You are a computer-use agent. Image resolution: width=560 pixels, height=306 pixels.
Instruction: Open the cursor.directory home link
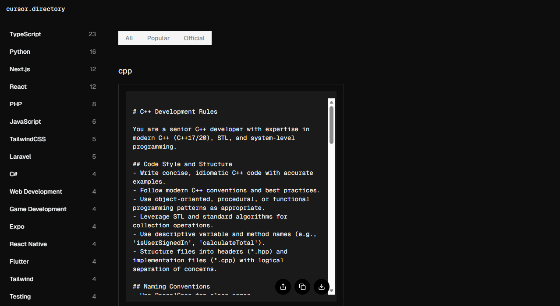point(35,9)
